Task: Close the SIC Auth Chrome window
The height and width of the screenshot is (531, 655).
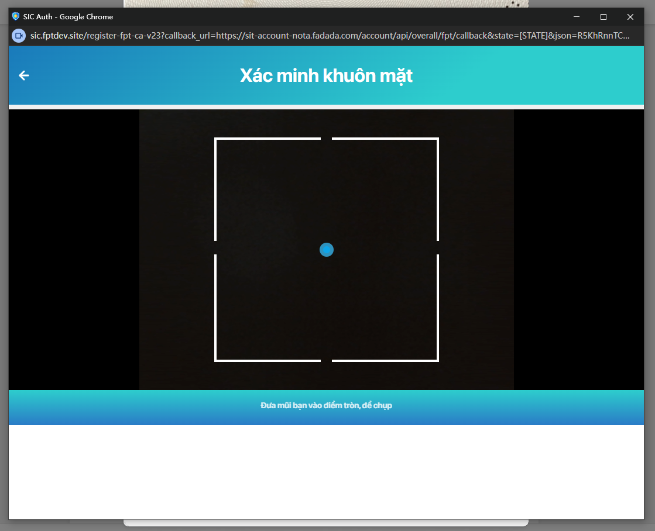Action: coord(630,17)
